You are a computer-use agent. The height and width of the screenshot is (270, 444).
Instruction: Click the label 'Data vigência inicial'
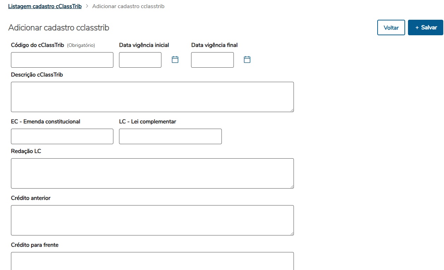(144, 45)
